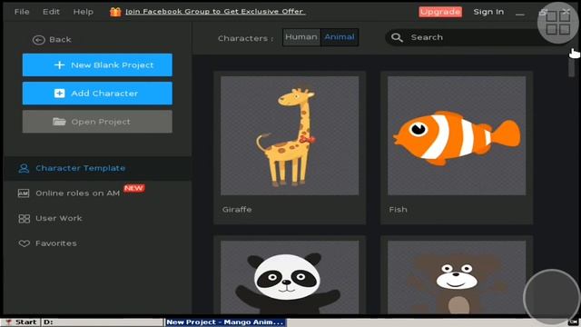
Task: Click the gift box icon in menu bar
Action: coord(115,12)
